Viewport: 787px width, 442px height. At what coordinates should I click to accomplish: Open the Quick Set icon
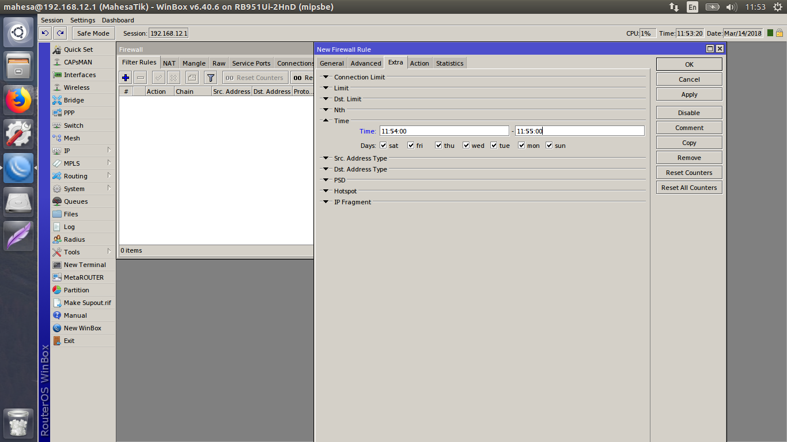57,49
